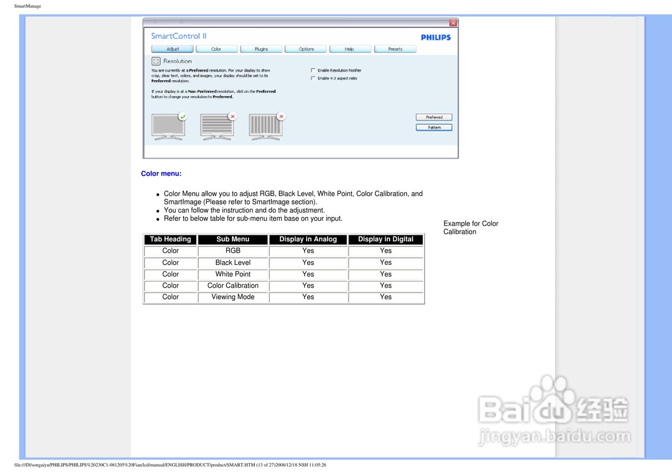
Task: Click the Resolution section icon
Action: pyautogui.click(x=155, y=61)
